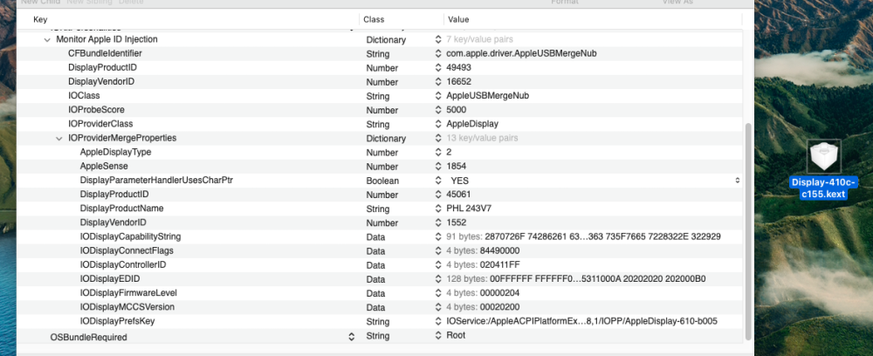Open class stepper for DisplayParameterHandlerUsesCharPtr row

438,181
